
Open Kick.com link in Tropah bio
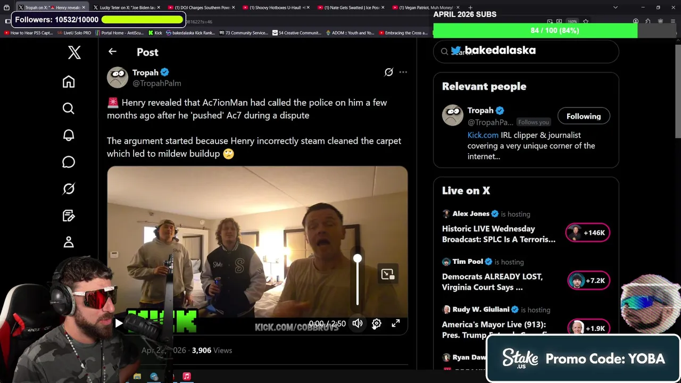click(x=483, y=135)
